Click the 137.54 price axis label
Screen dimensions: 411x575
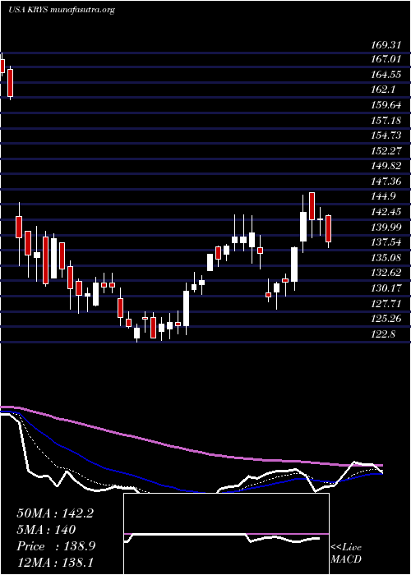(386, 242)
